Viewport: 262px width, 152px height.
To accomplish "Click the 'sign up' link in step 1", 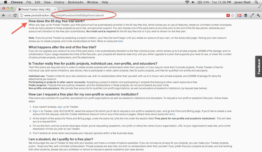I will coord(61,107).
